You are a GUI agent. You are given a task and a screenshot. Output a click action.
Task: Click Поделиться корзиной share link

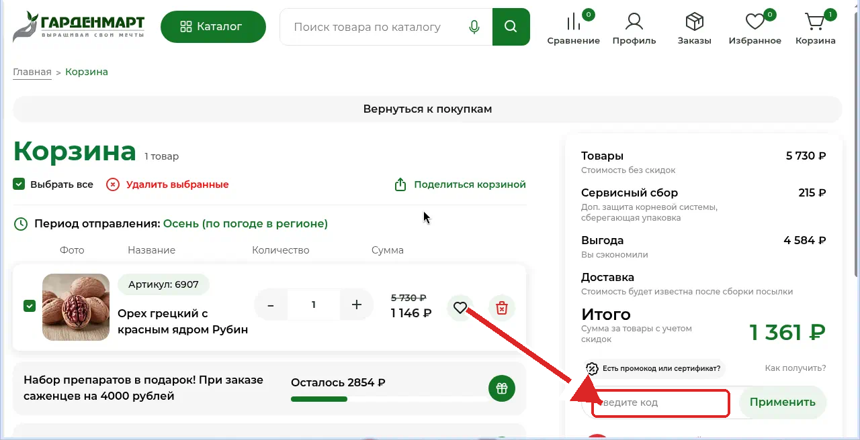(460, 184)
